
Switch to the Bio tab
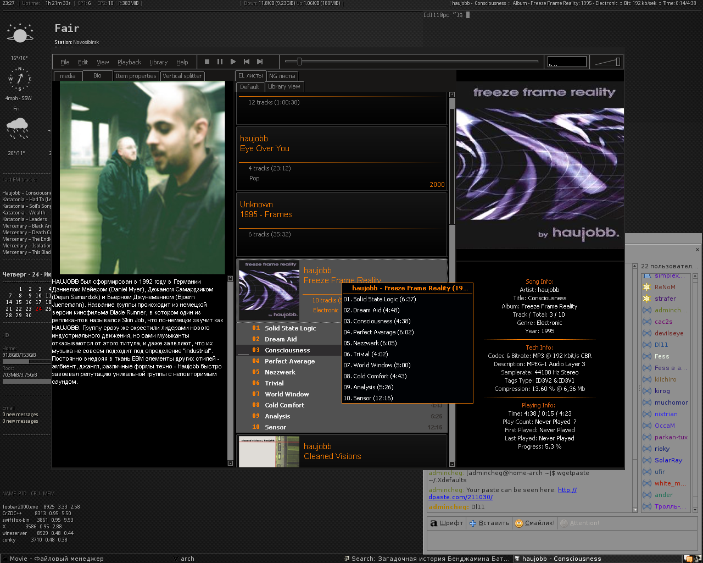(x=97, y=76)
